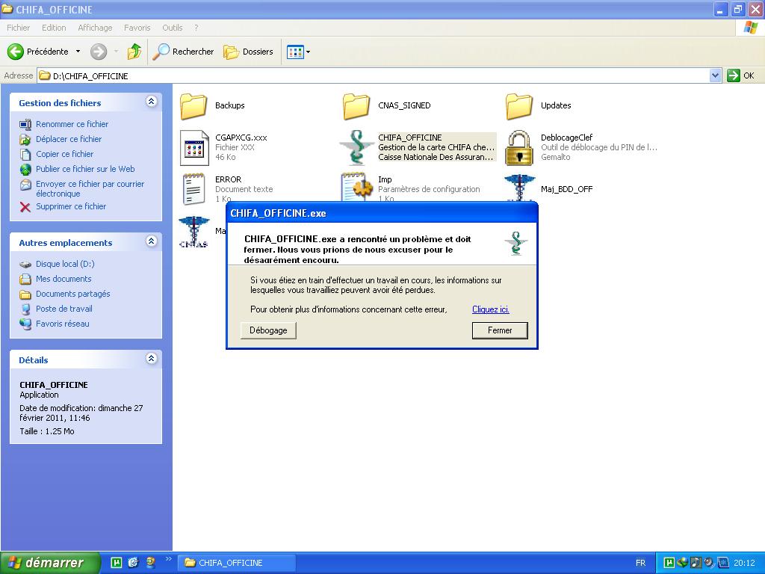Screen dimensions: 765x574
Task: Open the Edition menu
Action: coord(54,28)
